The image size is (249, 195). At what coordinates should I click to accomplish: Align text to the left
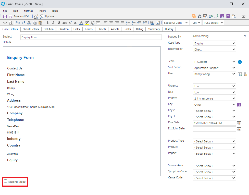pos(105,23)
